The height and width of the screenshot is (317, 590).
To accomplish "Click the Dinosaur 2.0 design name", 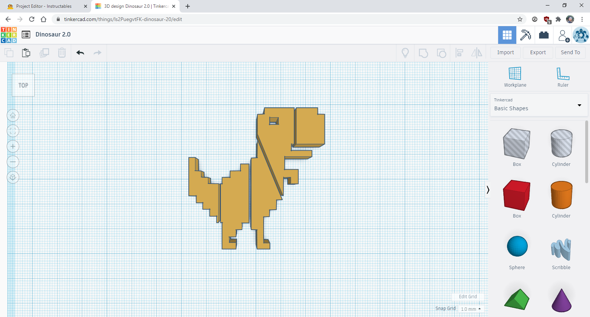I will point(53,34).
